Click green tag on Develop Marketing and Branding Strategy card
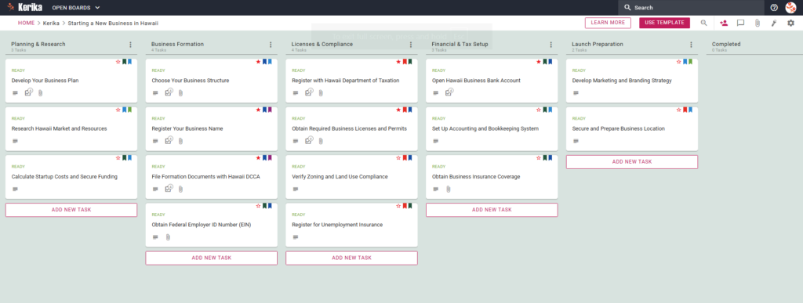This screenshot has height=303, width=803. pos(690,62)
